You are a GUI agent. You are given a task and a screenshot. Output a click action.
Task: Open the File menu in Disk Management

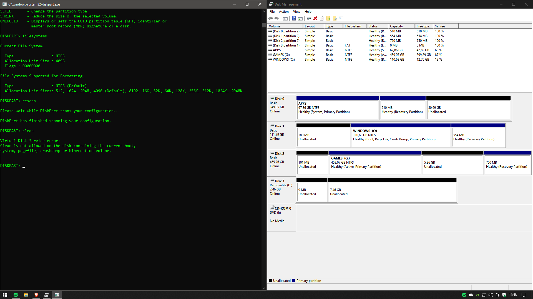[x=272, y=12]
